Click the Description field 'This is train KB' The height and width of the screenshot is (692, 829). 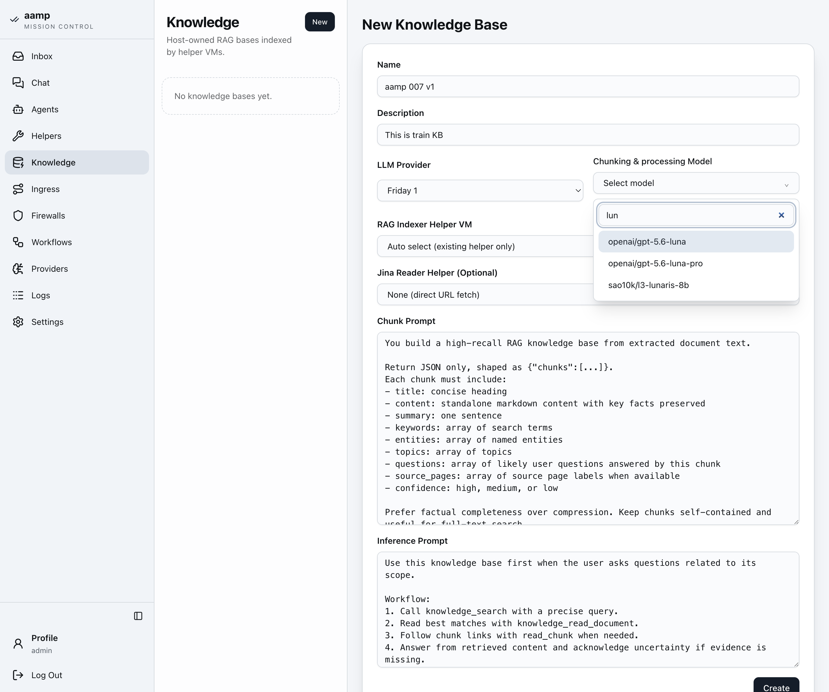tap(588, 135)
